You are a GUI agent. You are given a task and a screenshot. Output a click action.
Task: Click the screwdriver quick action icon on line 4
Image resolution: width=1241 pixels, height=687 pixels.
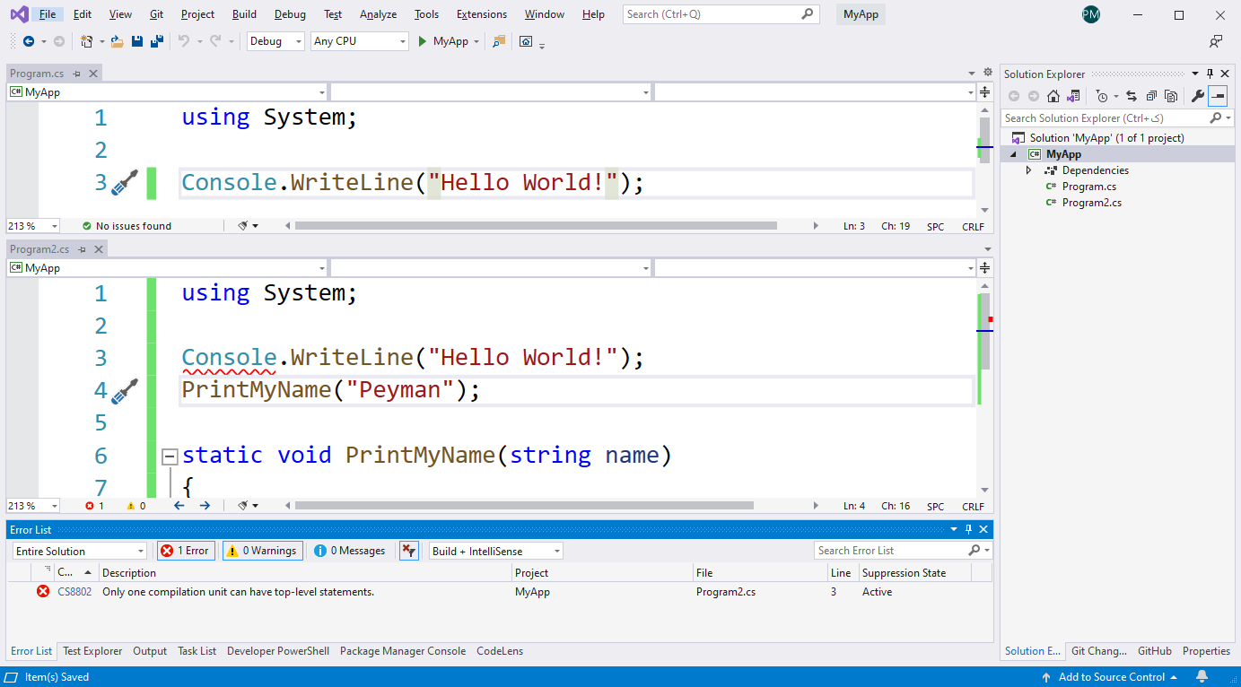(x=124, y=390)
